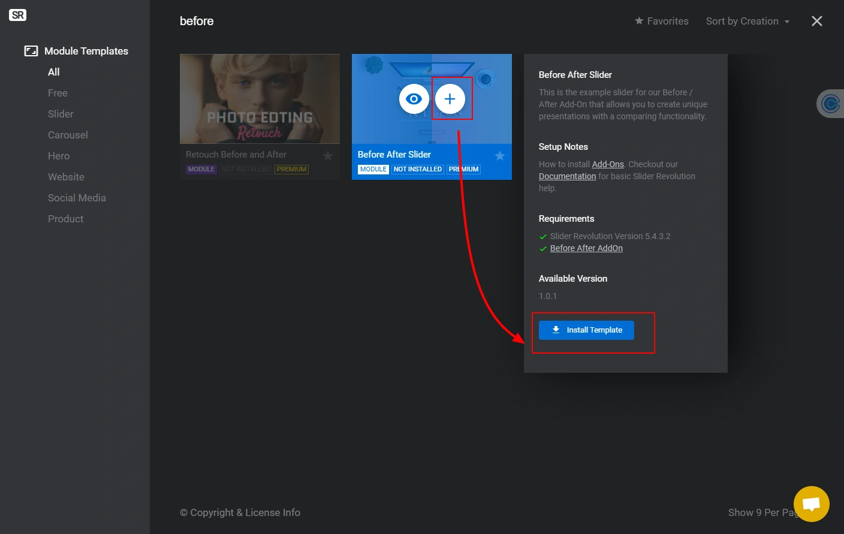Screen dimensions: 844x534
Task: Open the Documentation link
Action: pyautogui.click(x=567, y=176)
